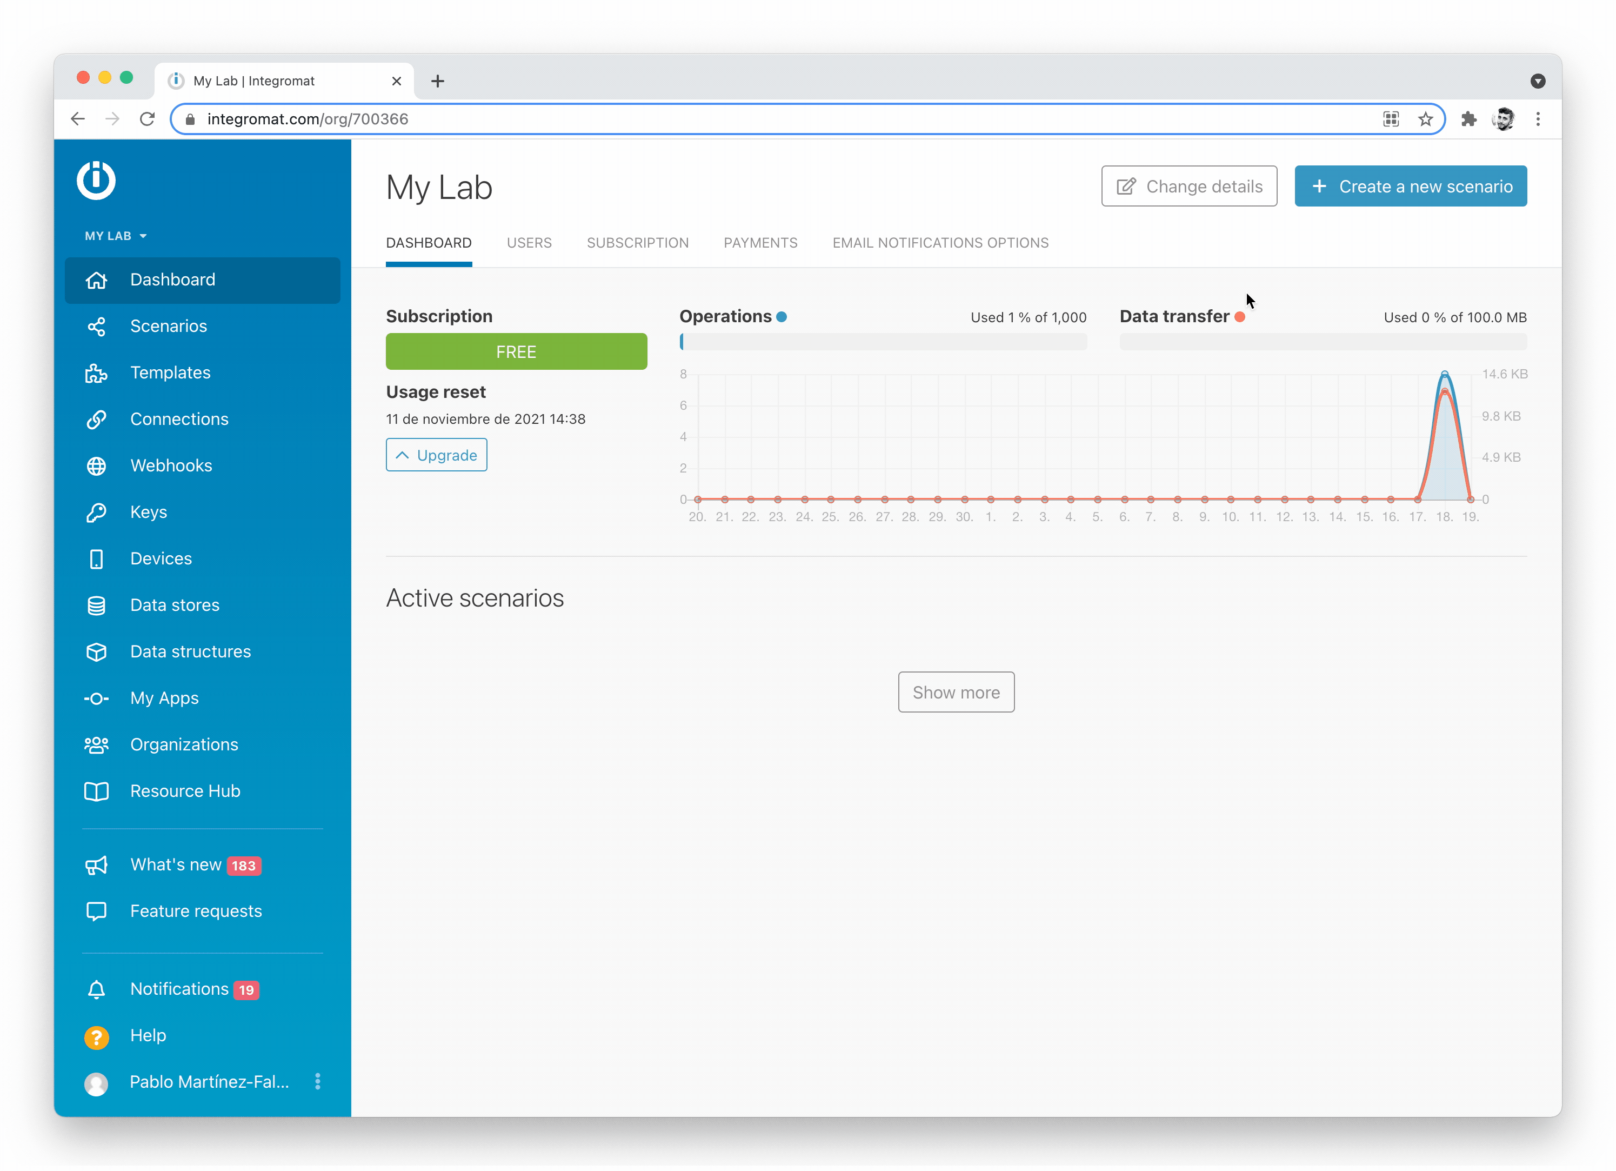The height and width of the screenshot is (1171, 1616).
Task: Switch to the SUBSCRIPTION tab
Action: coord(637,243)
